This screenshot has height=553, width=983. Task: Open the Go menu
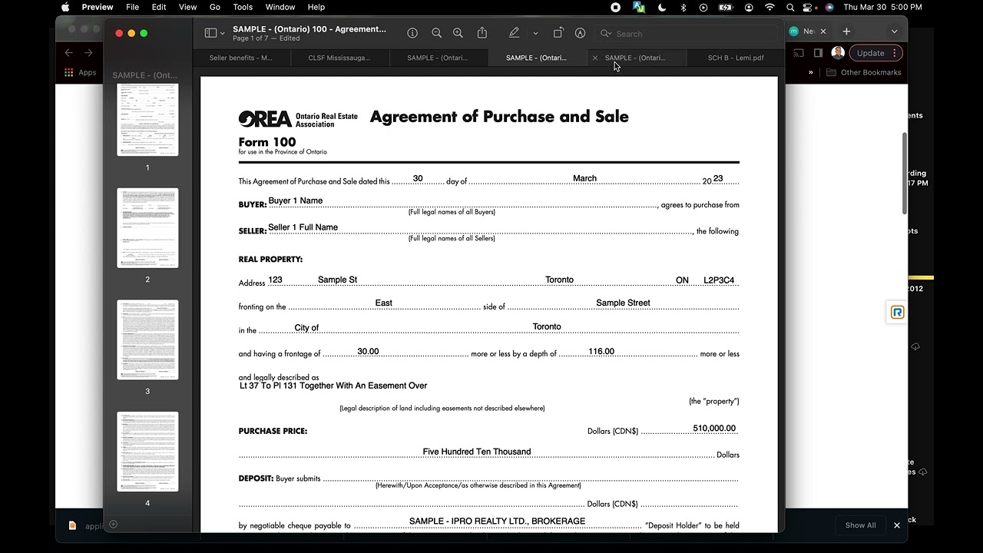pyautogui.click(x=215, y=7)
